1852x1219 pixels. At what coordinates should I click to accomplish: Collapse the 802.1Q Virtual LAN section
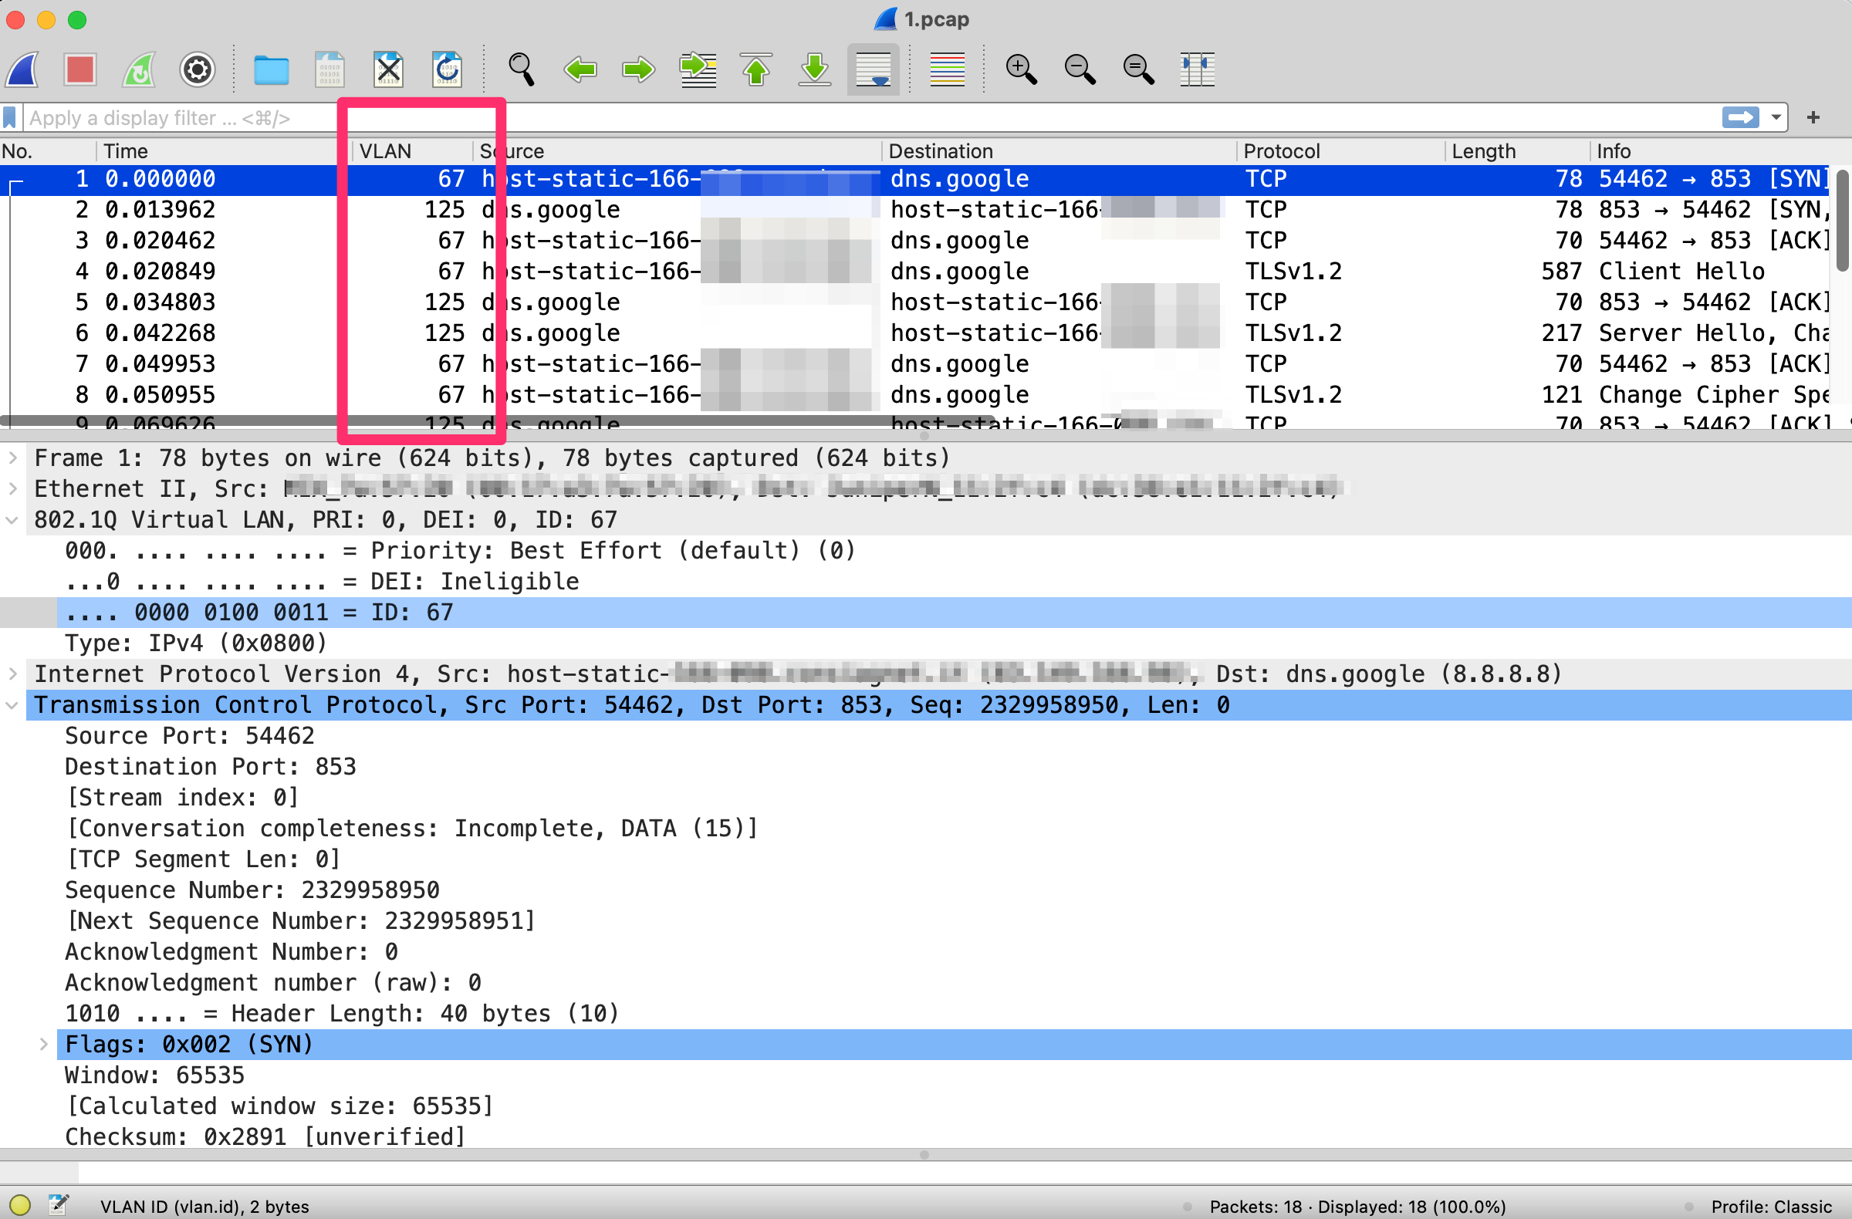click(13, 520)
